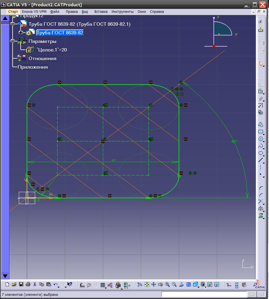Open the Enovia V5 VPM menu

(x=34, y=12)
